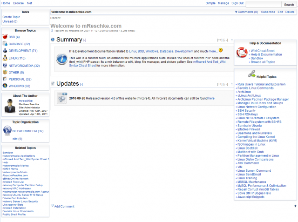The height and width of the screenshot is (222, 298).
Task: Click the chain link Helpful Topics icon
Action: point(251,74)
